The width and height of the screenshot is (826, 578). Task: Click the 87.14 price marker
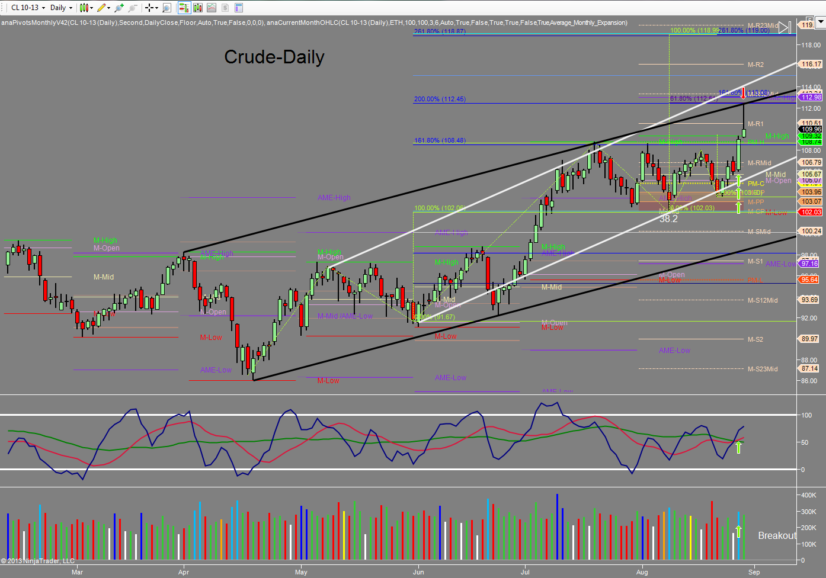pyautogui.click(x=809, y=368)
